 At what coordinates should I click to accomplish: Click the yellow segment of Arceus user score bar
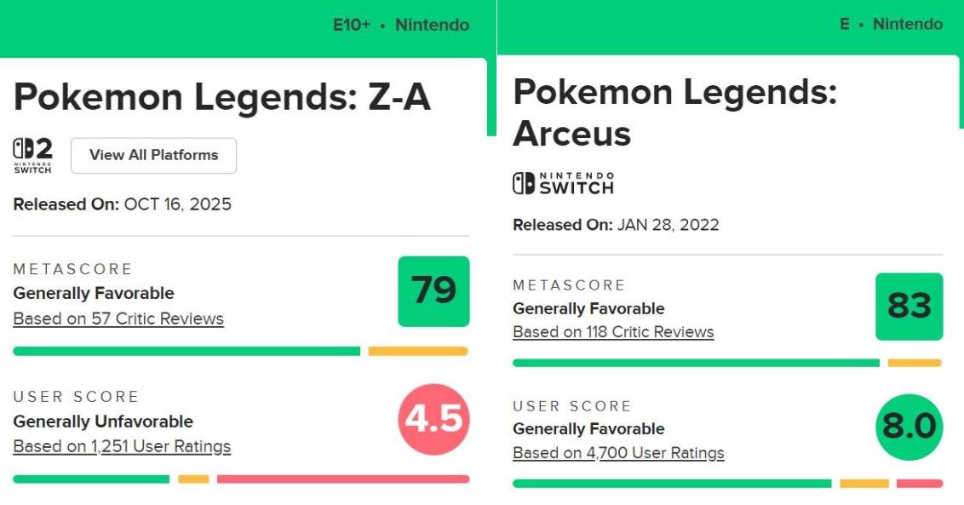(864, 484)
